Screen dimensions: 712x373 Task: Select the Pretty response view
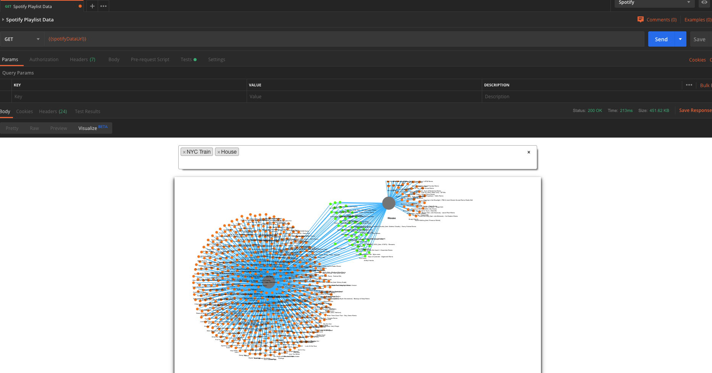(x=12, y=128)
